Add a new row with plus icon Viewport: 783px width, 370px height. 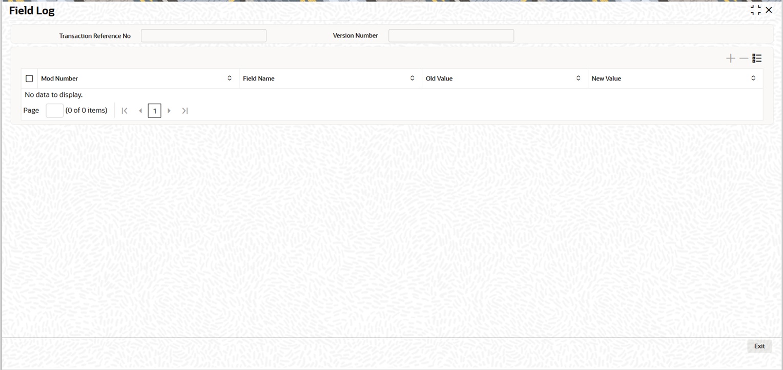(731, 58)
